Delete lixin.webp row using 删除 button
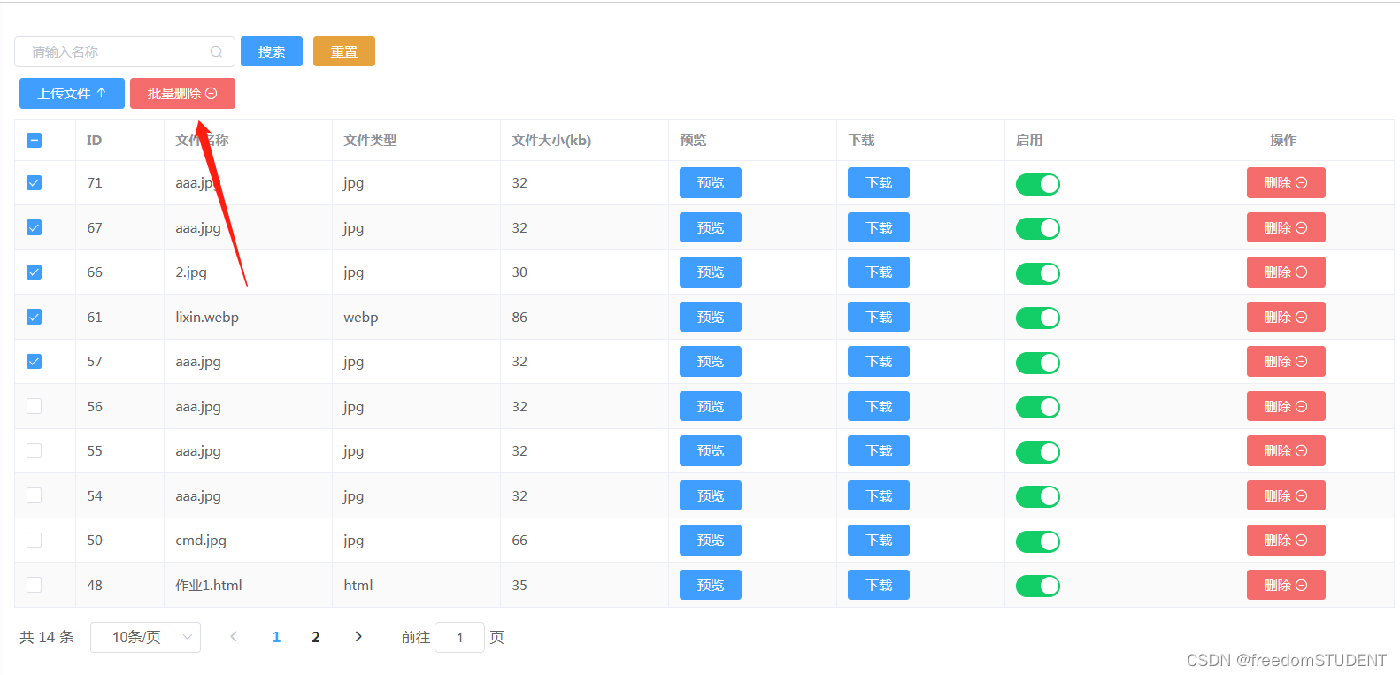The height and width of the screenshot is (675, 1400). point(1286,317)
